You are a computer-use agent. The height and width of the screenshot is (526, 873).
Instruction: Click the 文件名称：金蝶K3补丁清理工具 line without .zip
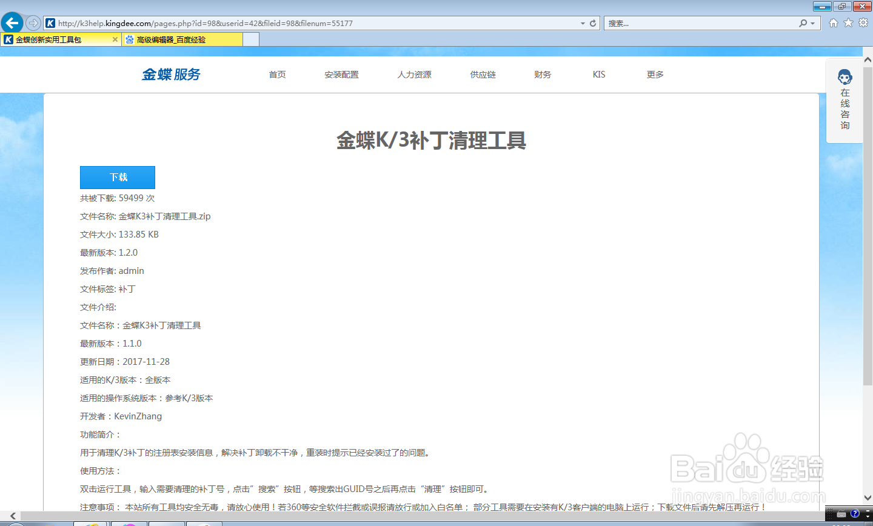pos(141,325)
